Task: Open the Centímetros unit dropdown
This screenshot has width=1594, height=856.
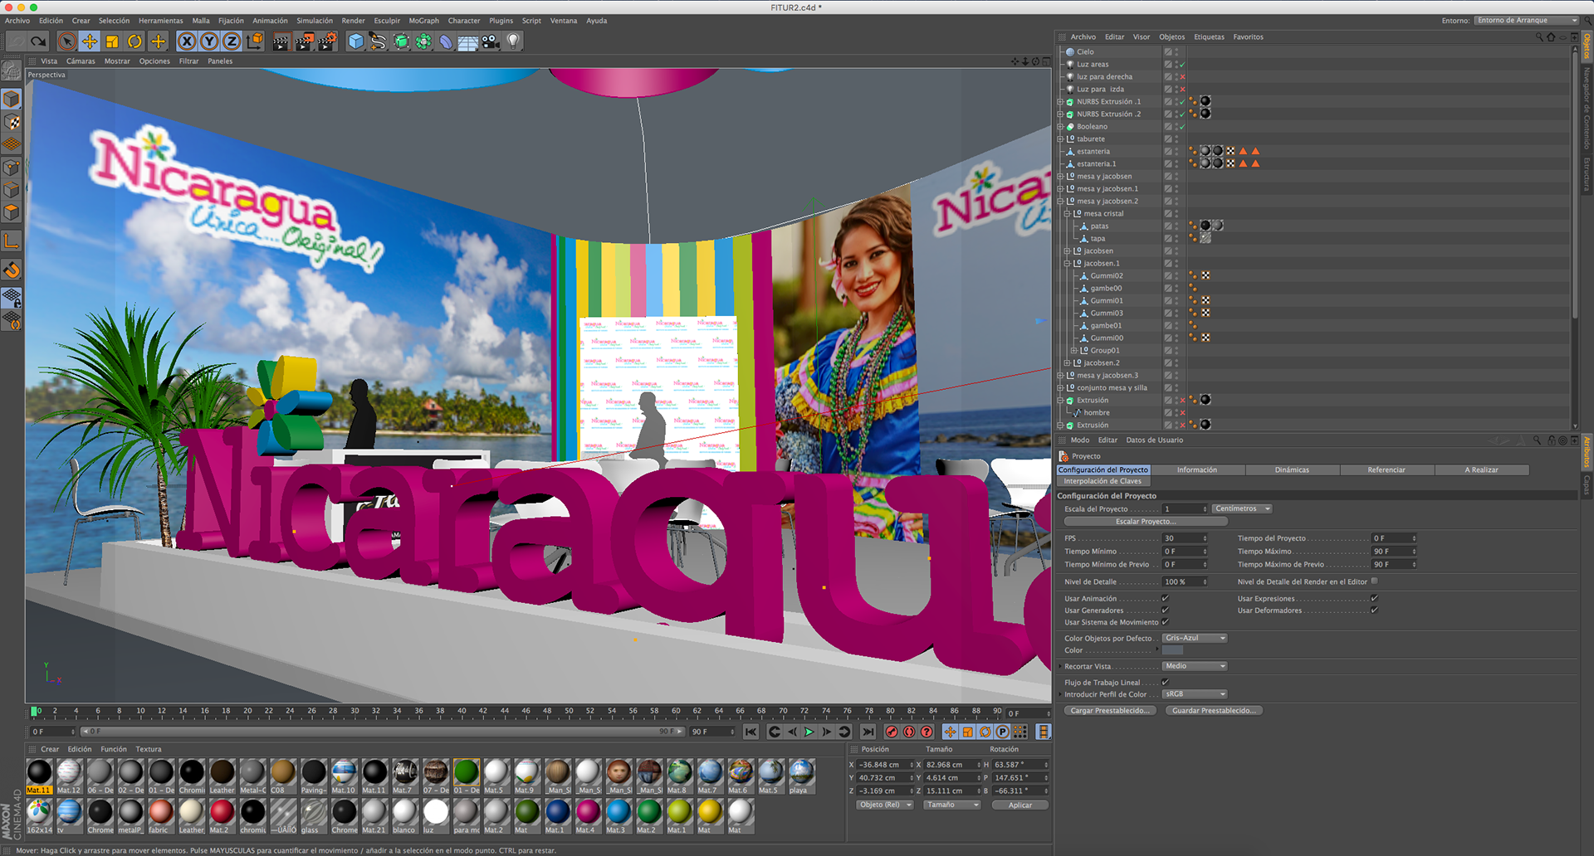Action: coord(1242,508)
